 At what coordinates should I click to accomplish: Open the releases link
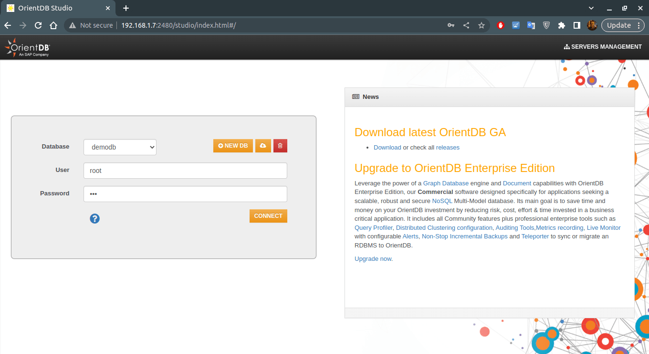click(x=448, y=148)
